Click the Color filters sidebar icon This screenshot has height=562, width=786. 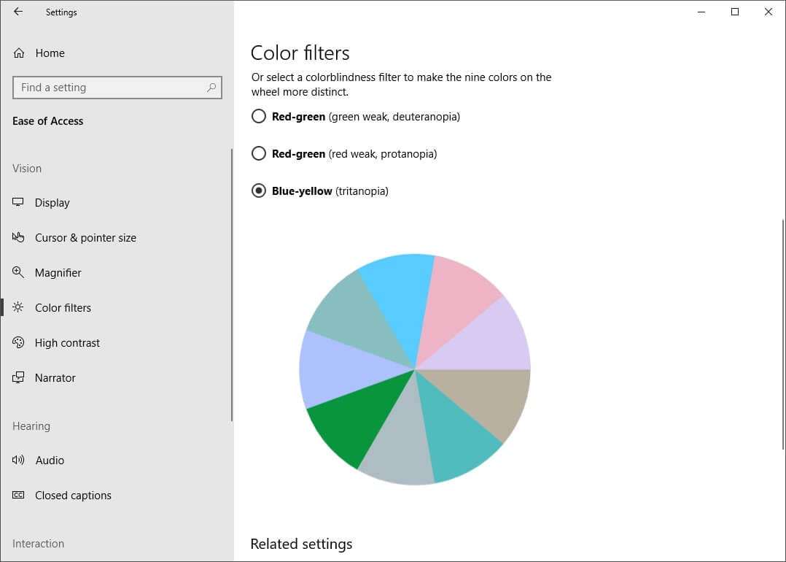pyautogui.click(x=17, y=307)
